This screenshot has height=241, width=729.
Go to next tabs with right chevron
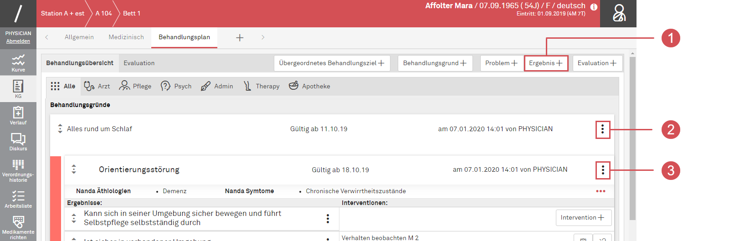[263, 37]
